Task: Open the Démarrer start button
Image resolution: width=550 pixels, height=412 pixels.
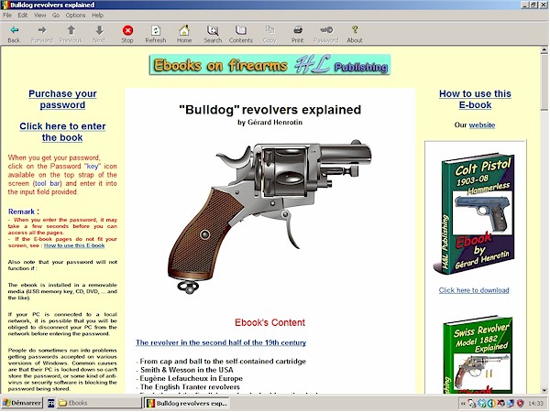Action: click(22, 403)
